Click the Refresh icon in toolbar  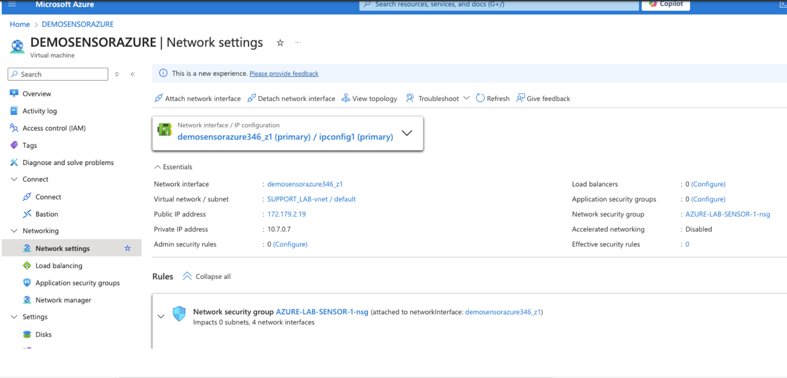point(480,98)
